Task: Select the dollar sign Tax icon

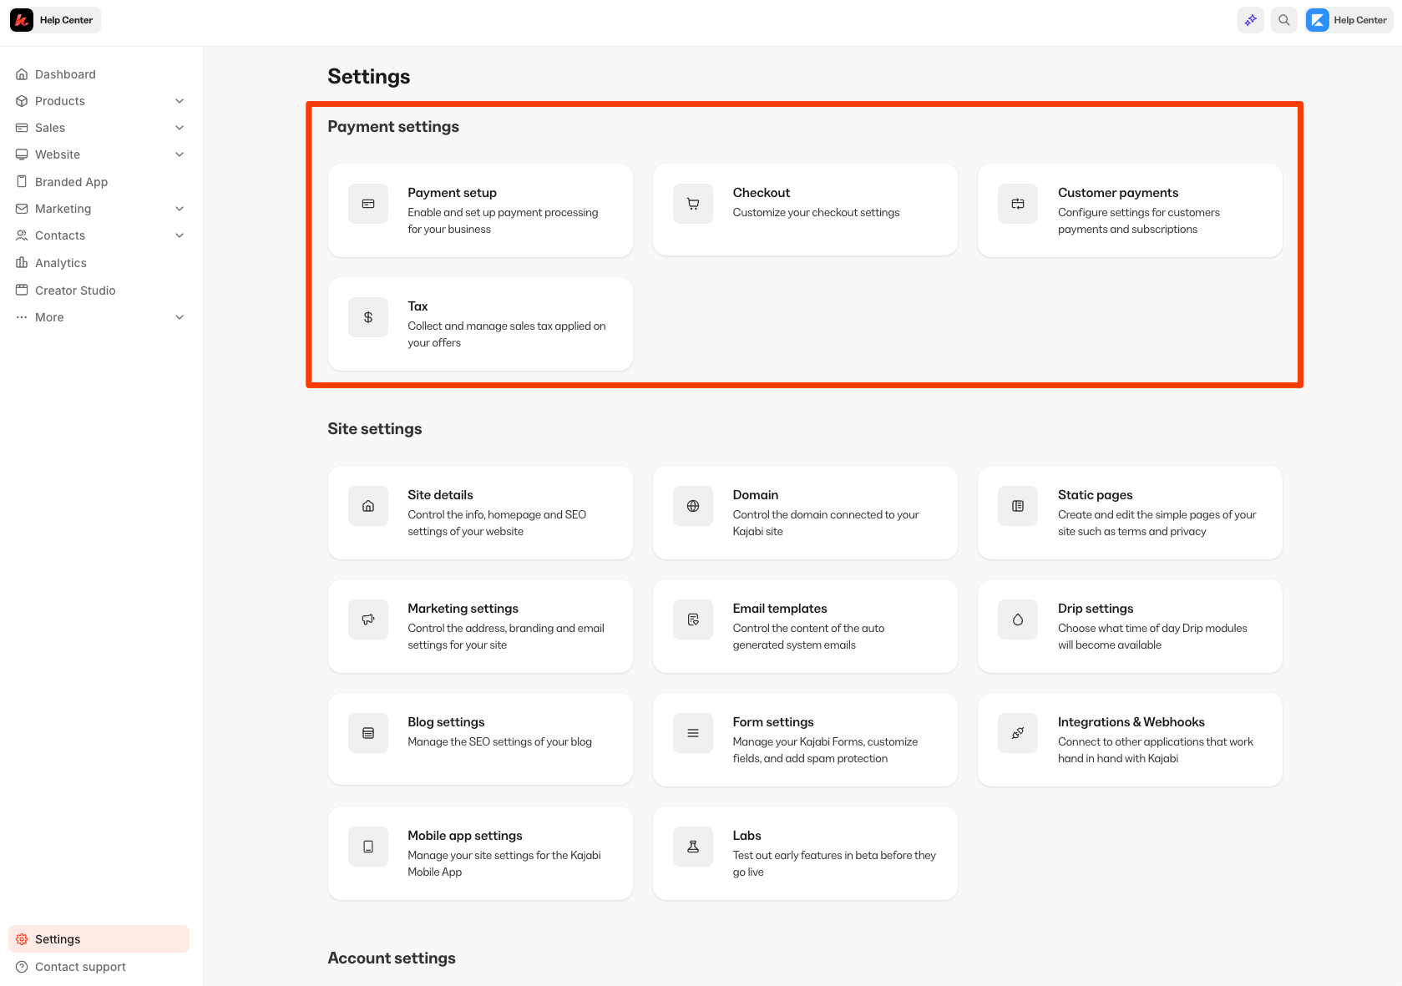Action: coord(367,316)
